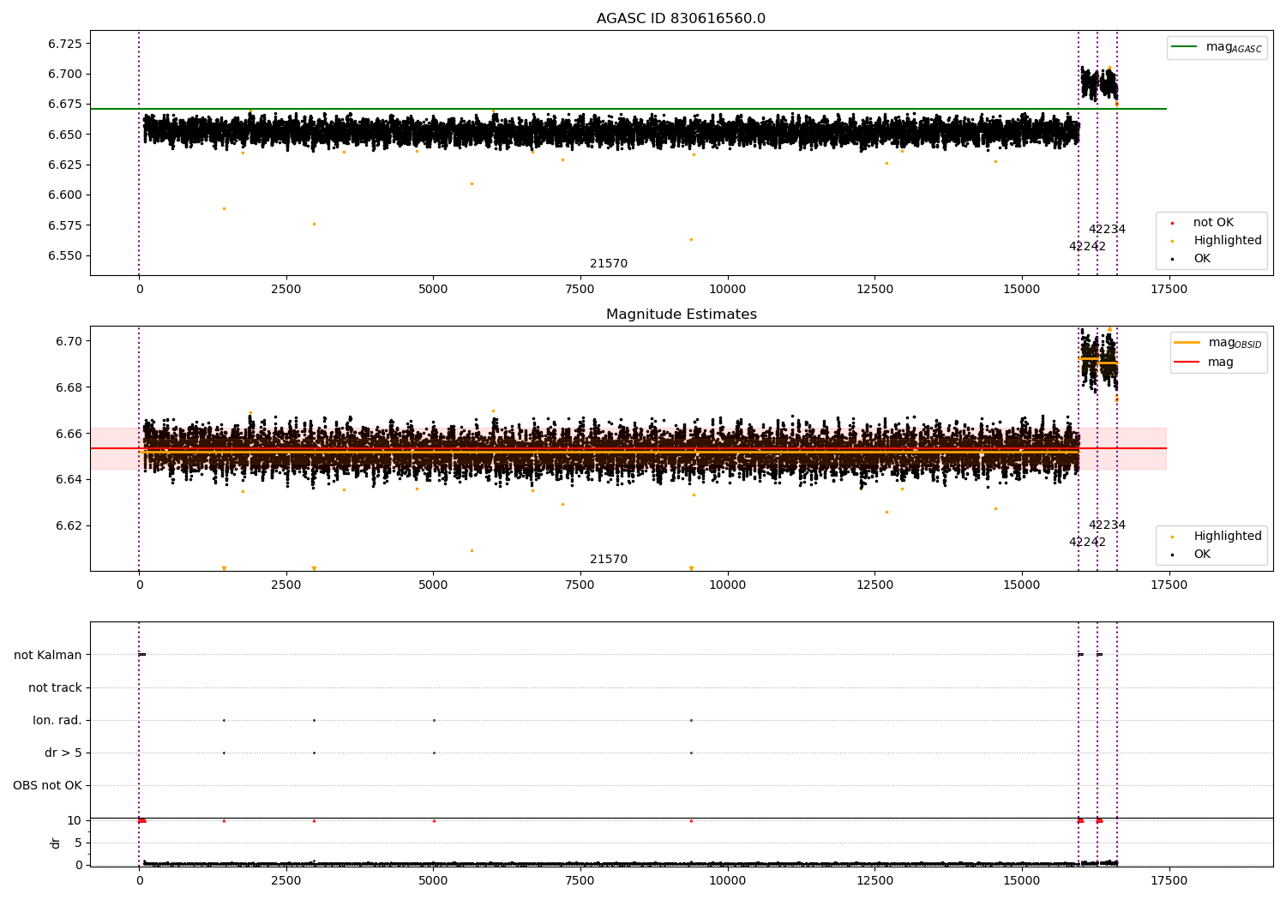This screenshot has width=1286, height=900.
Task: Click the orange mag OBSID legend line sample
Action: pos(1187,343)
